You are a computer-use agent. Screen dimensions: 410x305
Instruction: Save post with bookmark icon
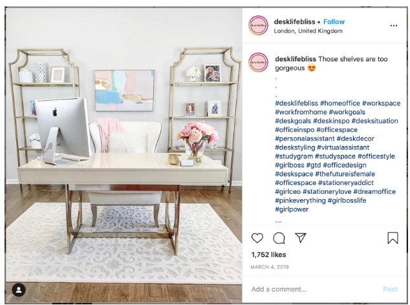point(393,238)
